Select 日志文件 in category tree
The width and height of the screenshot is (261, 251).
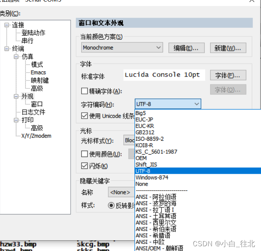pyautogui.click(x=33, y=112)
